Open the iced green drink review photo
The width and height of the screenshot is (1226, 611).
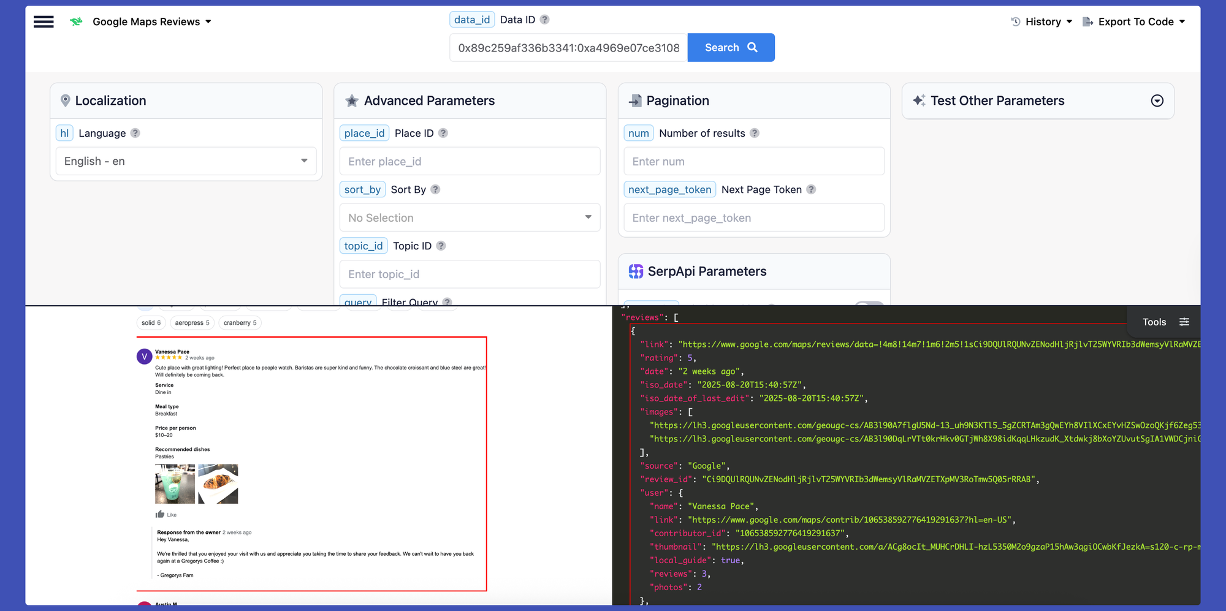175,484
